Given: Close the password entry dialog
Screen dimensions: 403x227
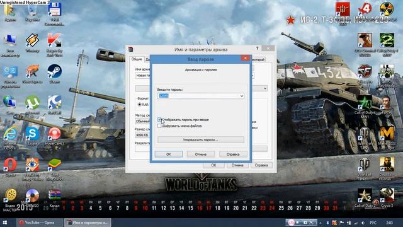Looking at the screenshot, I should click(x=245, y=58).
